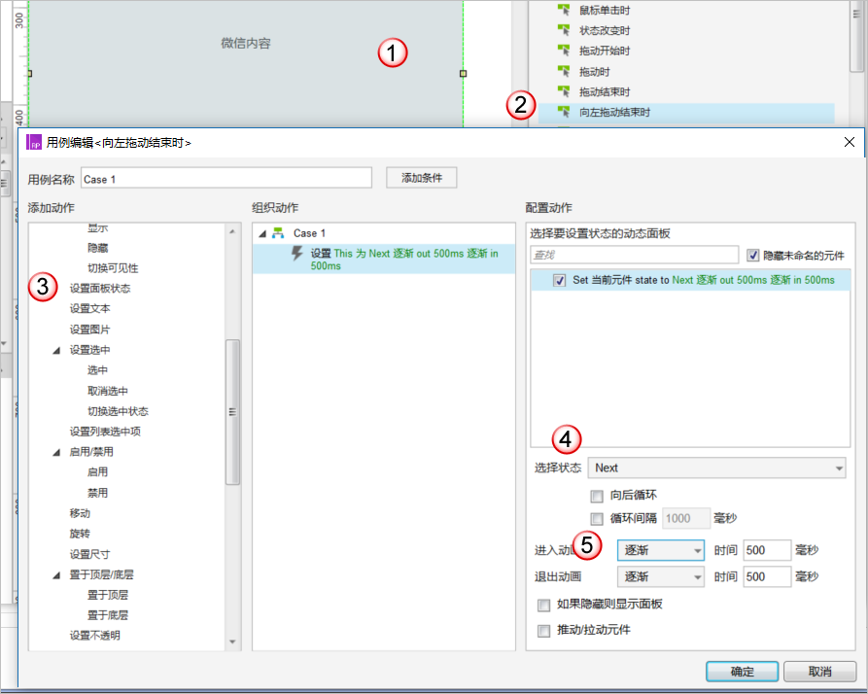Click the Axure RP icon in dialog title

(34, 142)
